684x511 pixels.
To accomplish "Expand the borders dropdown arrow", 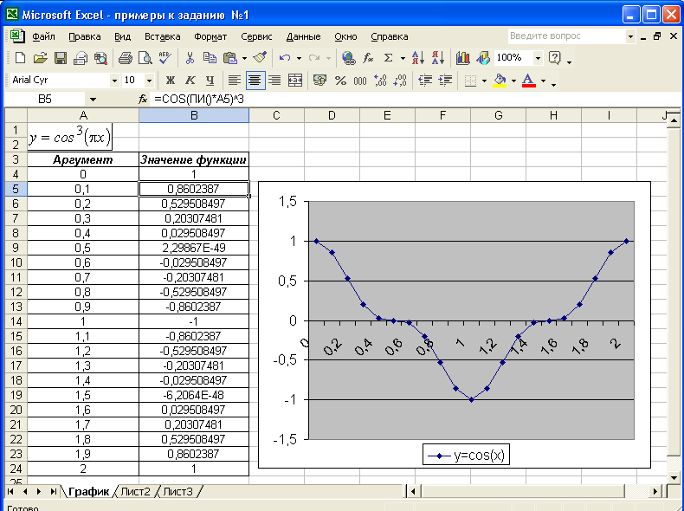I will [484, 81].
